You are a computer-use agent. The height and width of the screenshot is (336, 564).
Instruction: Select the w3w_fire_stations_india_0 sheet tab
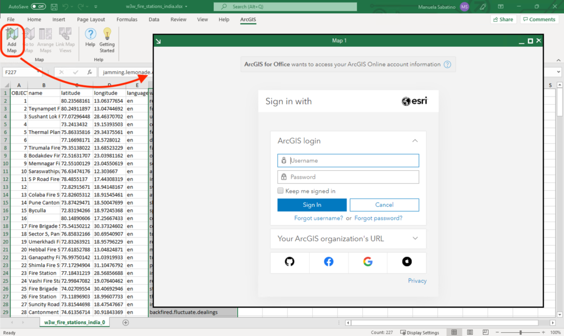(74, 322)
